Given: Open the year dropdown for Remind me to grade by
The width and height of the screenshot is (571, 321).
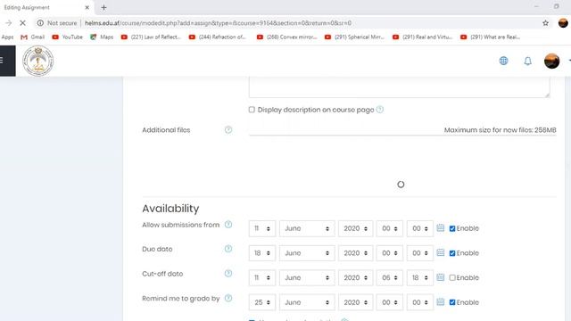Looking at the screenshot, I should pos(355,302).
